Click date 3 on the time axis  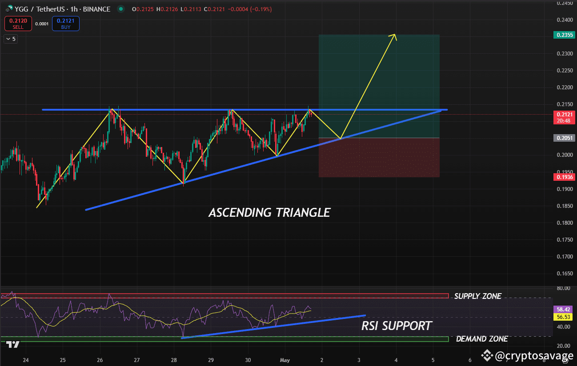(359, 360)
